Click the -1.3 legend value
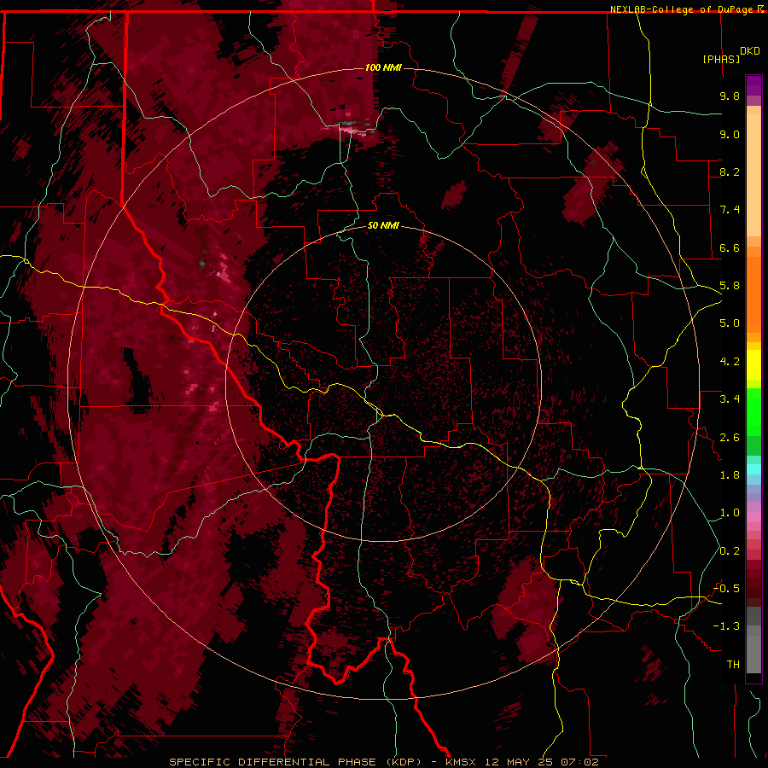This screenshot has width=768, height=768. pyautogui.click(x=726, y=626)
